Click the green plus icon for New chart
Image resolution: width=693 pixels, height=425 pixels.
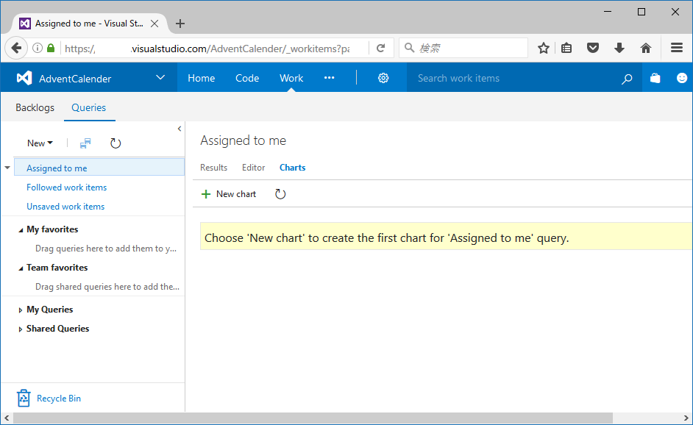pyautogui.click(x=206, y=194)
